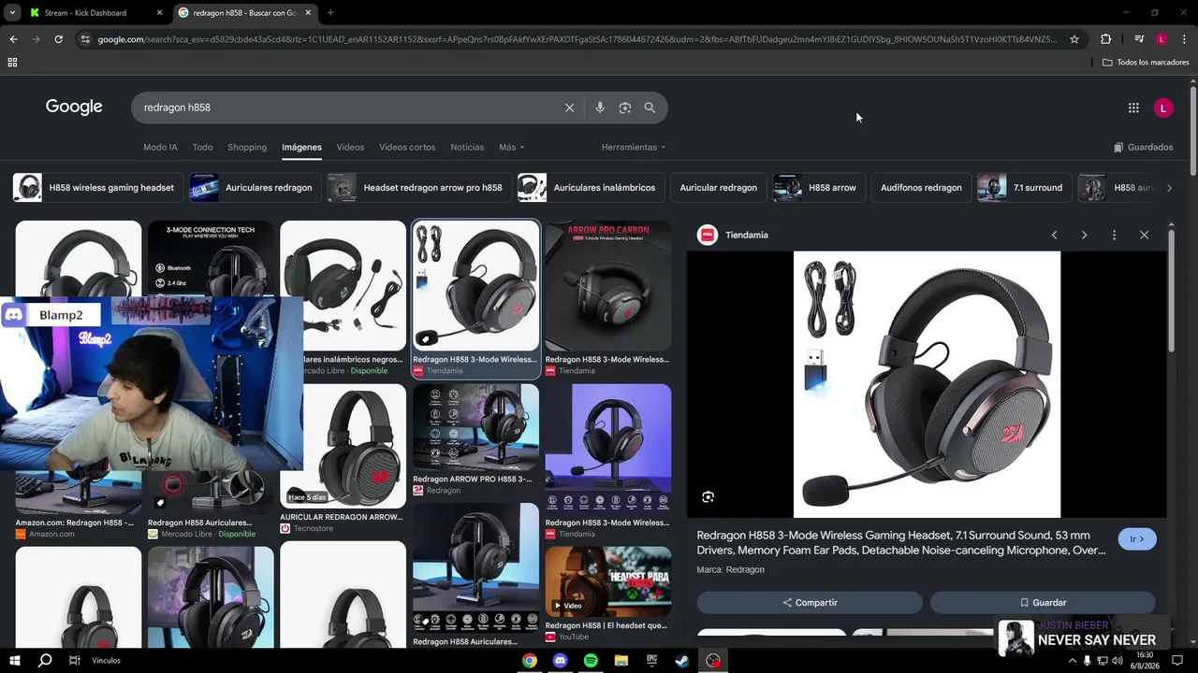The width and height of the screenshot is (1198, 673).
Task: Show the previous image in the preview panel
Action: pos(1055,235)
